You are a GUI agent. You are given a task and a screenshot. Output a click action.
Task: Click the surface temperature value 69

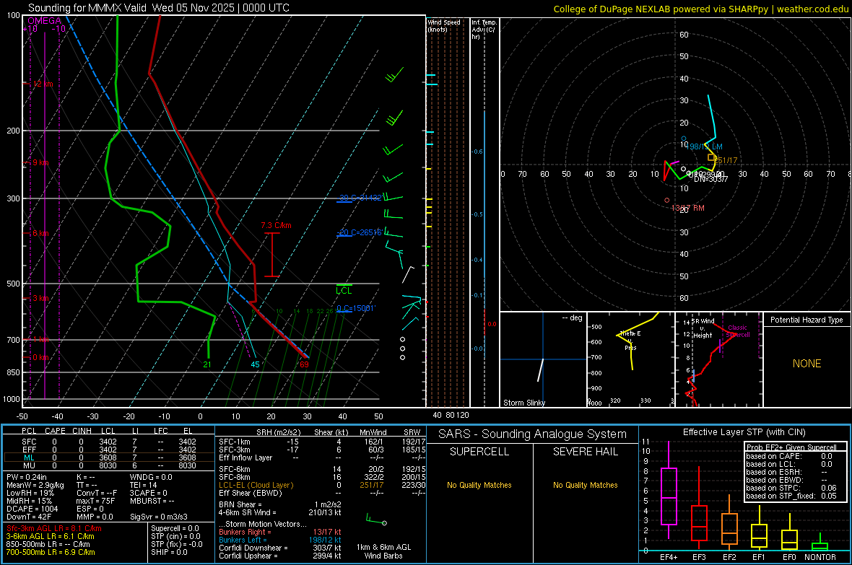(x=304, y=364)
